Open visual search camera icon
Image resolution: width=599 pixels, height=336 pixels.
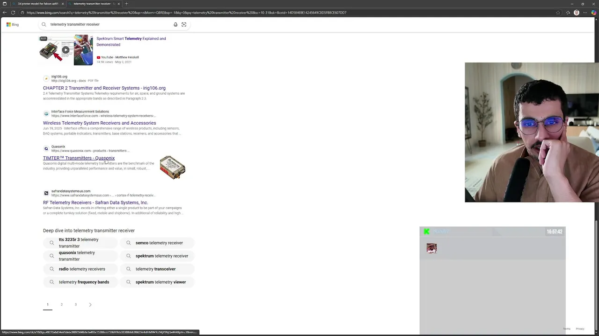click(184, 24)
